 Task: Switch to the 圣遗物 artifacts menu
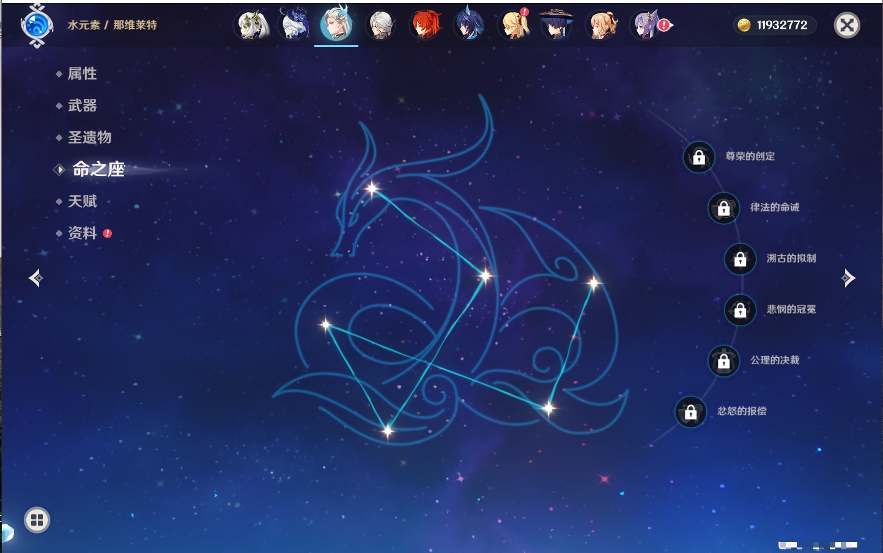pyautogui.click(x=89, y=137)
